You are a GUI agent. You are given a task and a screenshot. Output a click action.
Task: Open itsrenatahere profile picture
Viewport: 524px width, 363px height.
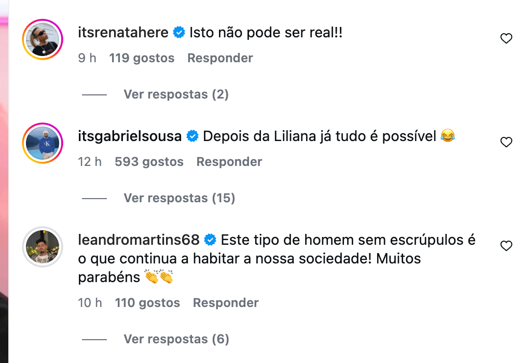coord(43,39)
